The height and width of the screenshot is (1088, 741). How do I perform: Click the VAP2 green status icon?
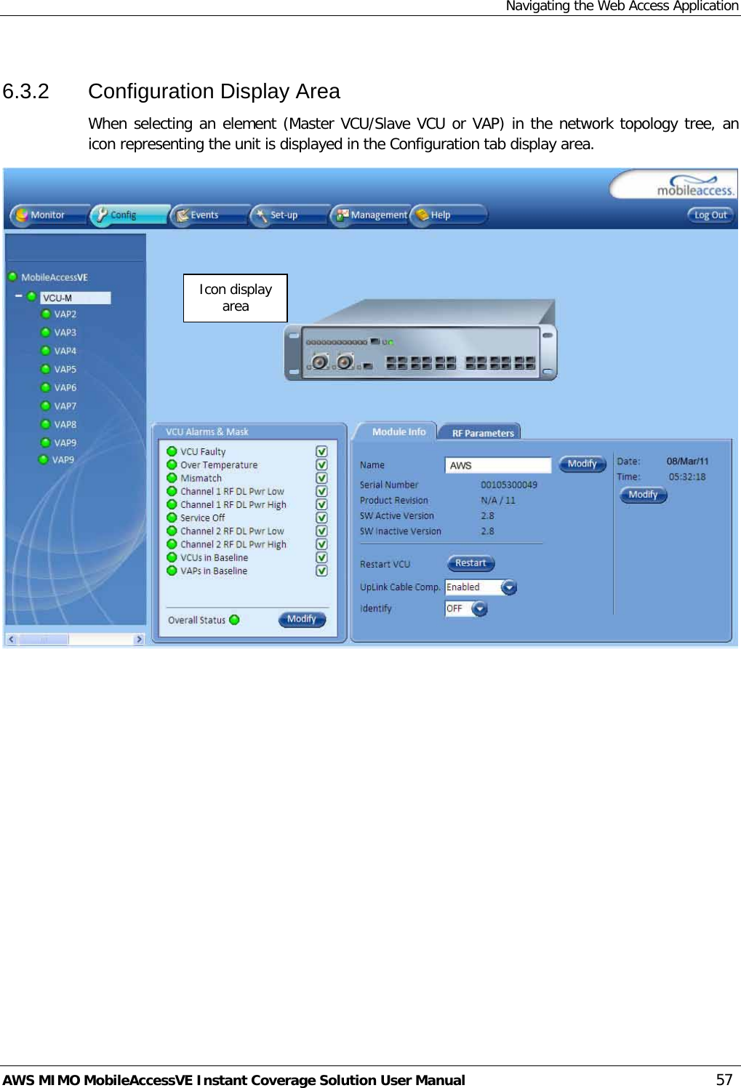[x=46, y=314]
